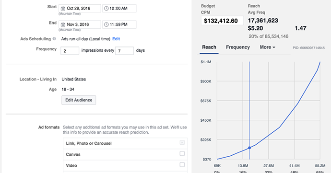The image size is (331, 173).
Task: Click the $132,412.60 budget input field
Action: pos(222,21)
